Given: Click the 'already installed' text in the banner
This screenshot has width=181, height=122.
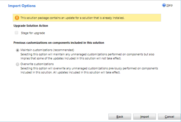Looking at the screenshot, I should 114,18.
